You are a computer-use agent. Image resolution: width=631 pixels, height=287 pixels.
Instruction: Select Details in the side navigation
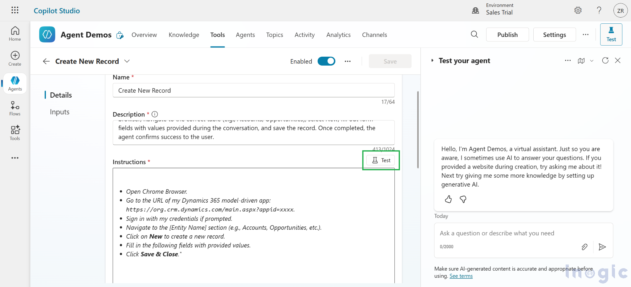pos(61,95)
